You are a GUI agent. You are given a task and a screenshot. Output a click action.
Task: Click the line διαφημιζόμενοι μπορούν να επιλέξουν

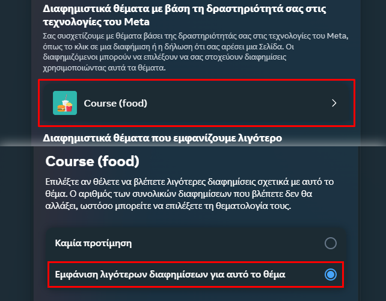[165, 57]
